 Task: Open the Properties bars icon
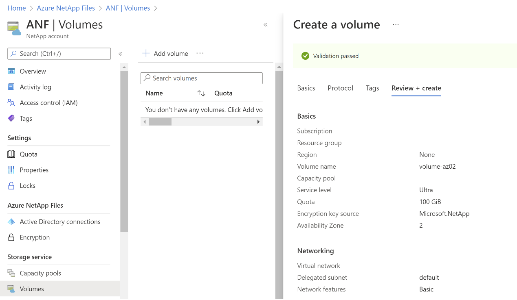tap(11, 170)
